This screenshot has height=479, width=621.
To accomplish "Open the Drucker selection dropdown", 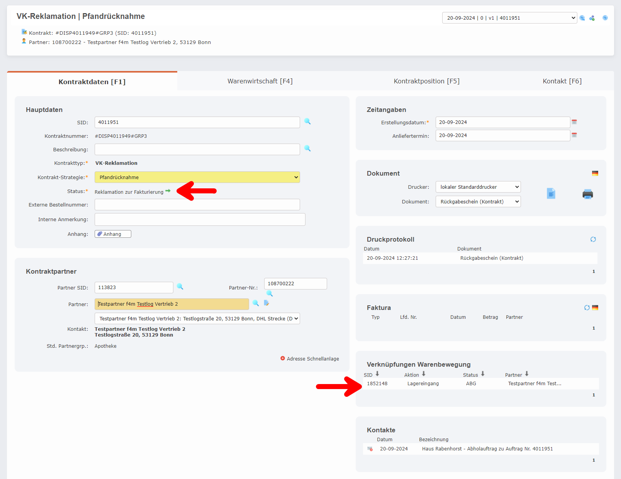I will [x=478, y=187].
